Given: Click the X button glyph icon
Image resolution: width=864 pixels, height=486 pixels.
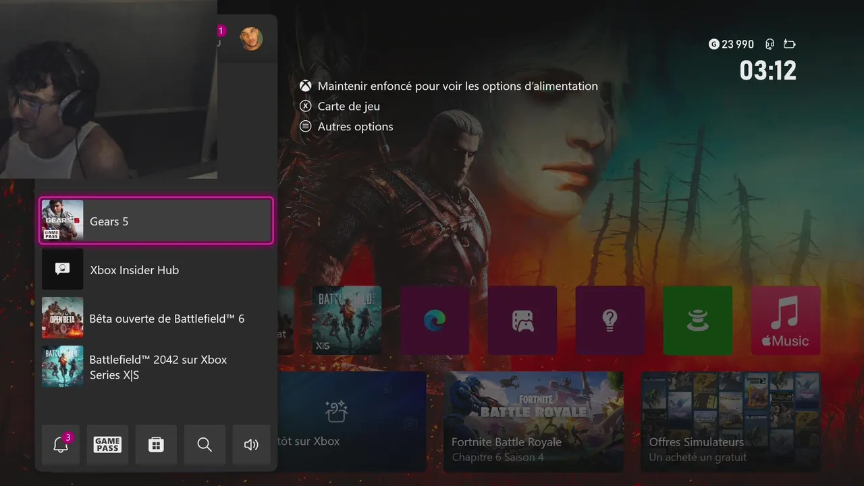Looking at the screenshot, I should (x=306, y=106).
